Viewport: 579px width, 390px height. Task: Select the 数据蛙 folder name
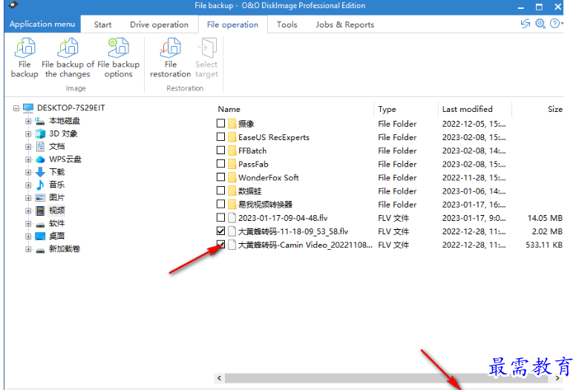point(250,191)
